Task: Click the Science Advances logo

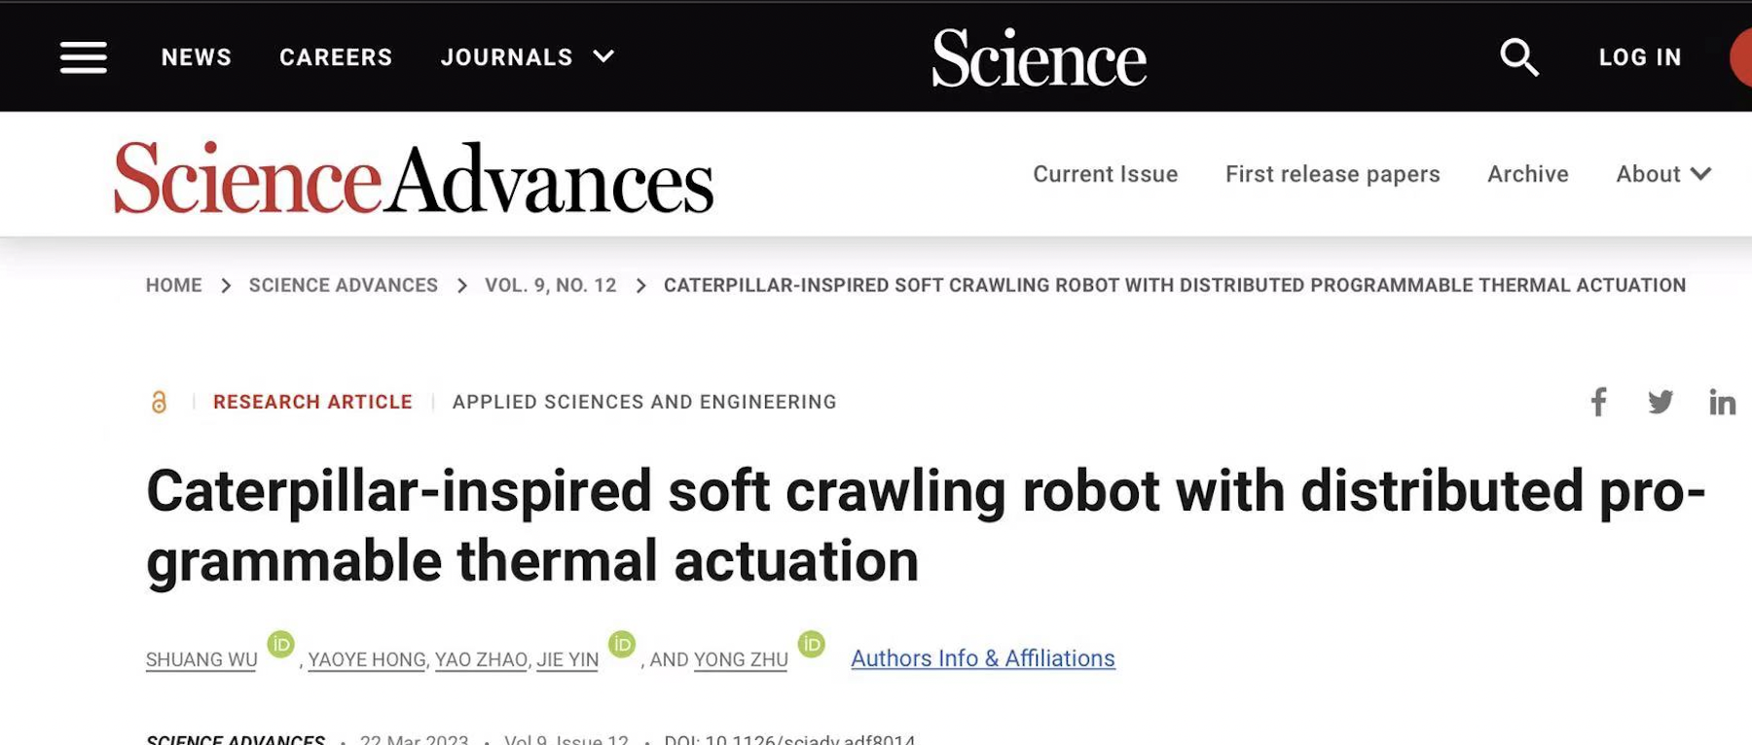Action: [414, 178]
